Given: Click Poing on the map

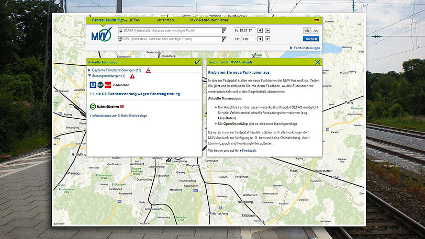Looking at the screenshot, I should (349, 103).
